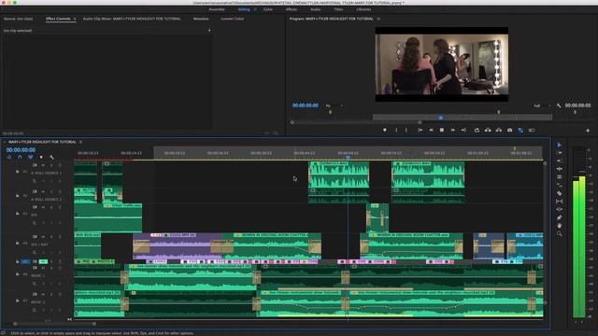The width and height of the screenshot is (598, 336).
Task: Toggle lock on MUSIC 1 track
Action: [17, 274]
